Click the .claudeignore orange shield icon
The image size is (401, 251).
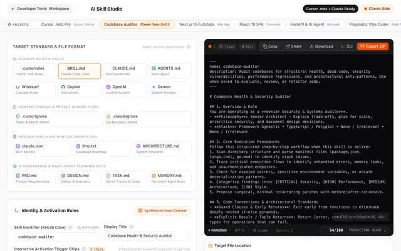pyautogui.click(x=108, y=116)
